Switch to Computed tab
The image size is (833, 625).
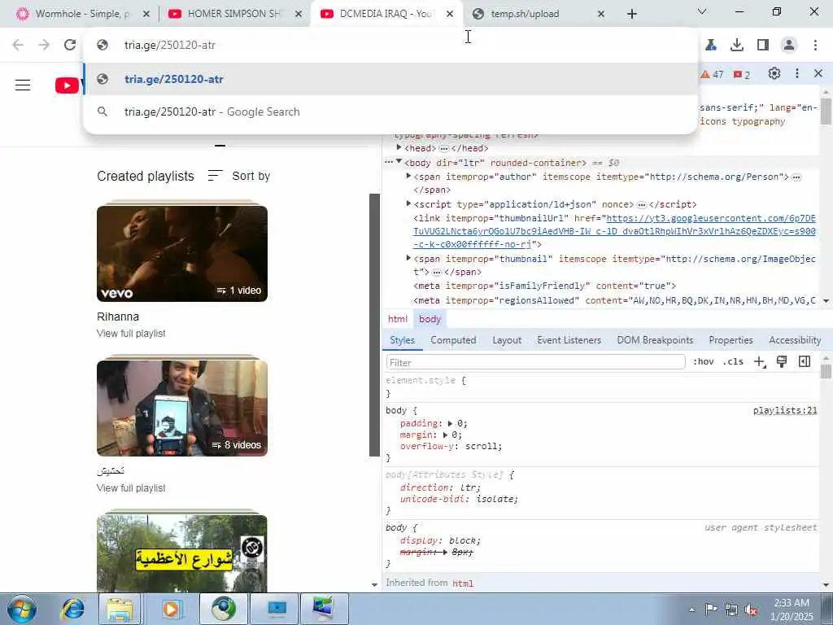453,340
